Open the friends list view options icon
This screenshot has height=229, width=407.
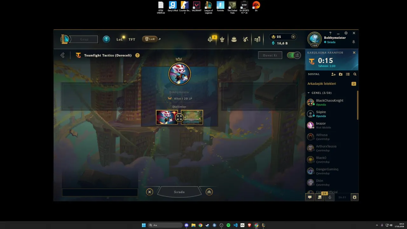(x=348, y=74)
